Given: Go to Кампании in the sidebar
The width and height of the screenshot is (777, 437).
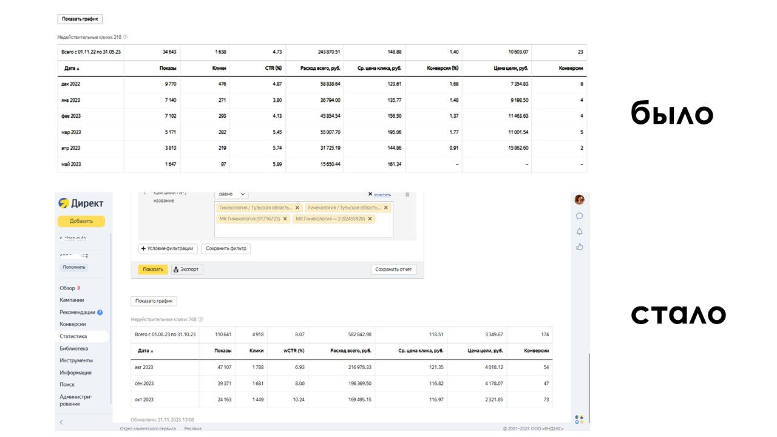Looking at the screenshot, I should tap(72, 300).
